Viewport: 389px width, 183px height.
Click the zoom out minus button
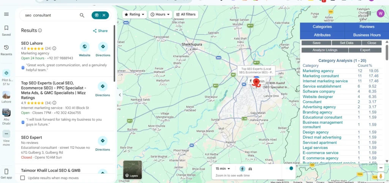pos(381,168)
